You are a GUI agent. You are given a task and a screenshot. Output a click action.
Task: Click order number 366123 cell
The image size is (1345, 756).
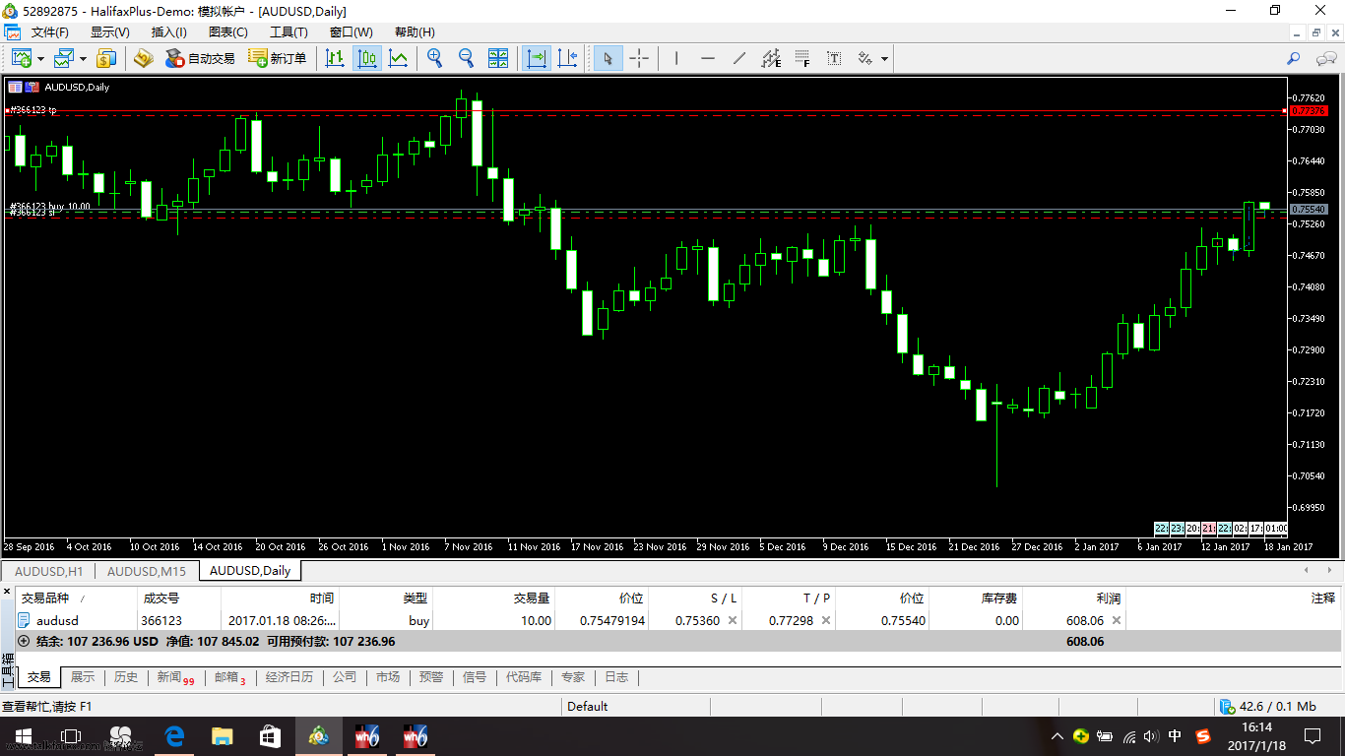coord(179,621)
